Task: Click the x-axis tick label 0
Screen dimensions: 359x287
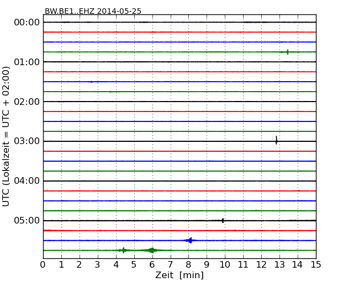Action: [43, 265]
